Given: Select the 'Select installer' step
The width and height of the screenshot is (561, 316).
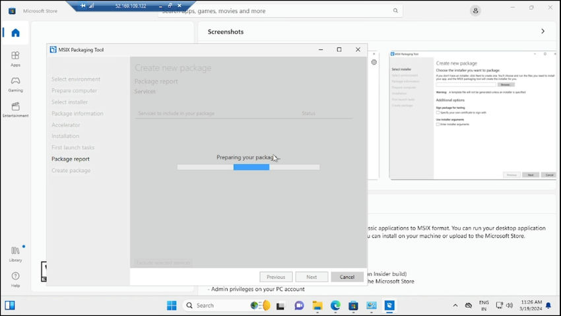Looking at the screenshot, I should click(69, 102).
